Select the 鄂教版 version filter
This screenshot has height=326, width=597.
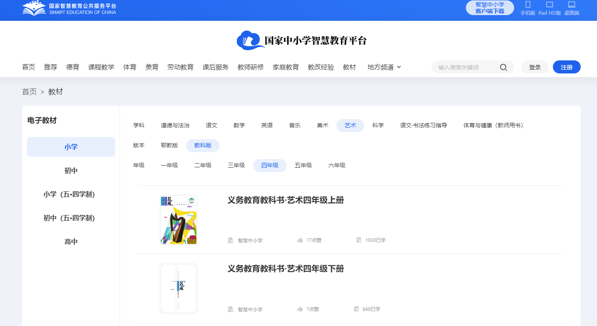(169, 145)
